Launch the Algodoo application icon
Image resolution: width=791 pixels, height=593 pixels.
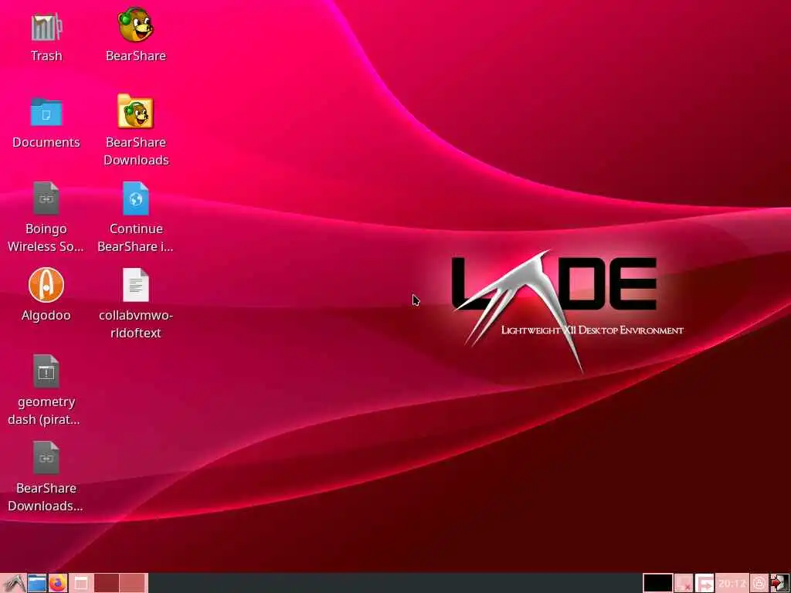click(x=46, y=285)
